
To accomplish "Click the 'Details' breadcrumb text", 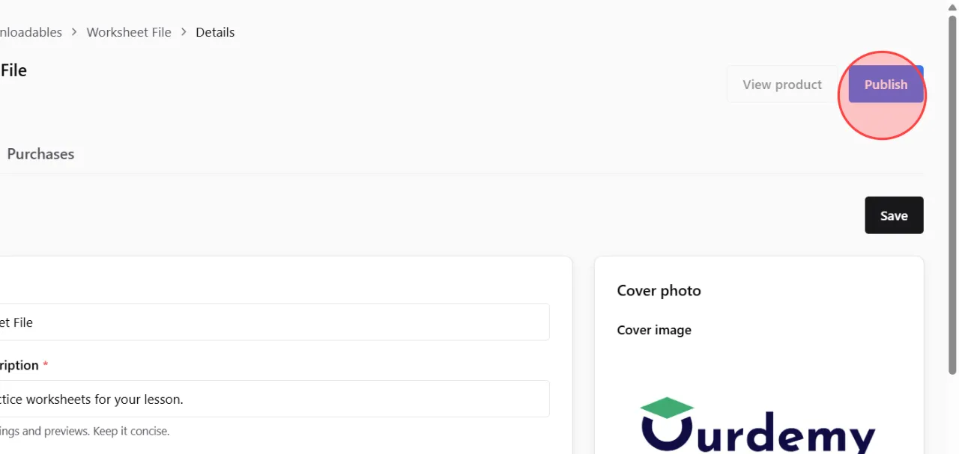I will pyautogui.click(x=215, y=32).
